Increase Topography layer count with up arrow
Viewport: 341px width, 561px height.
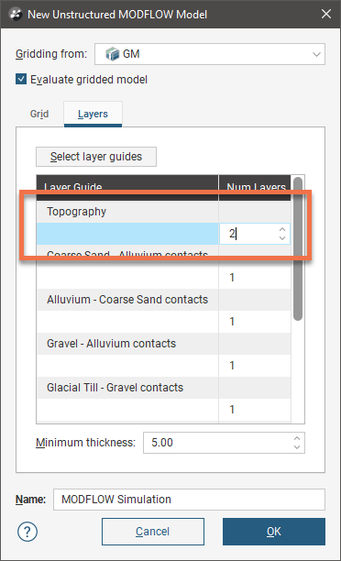[282, 229]
